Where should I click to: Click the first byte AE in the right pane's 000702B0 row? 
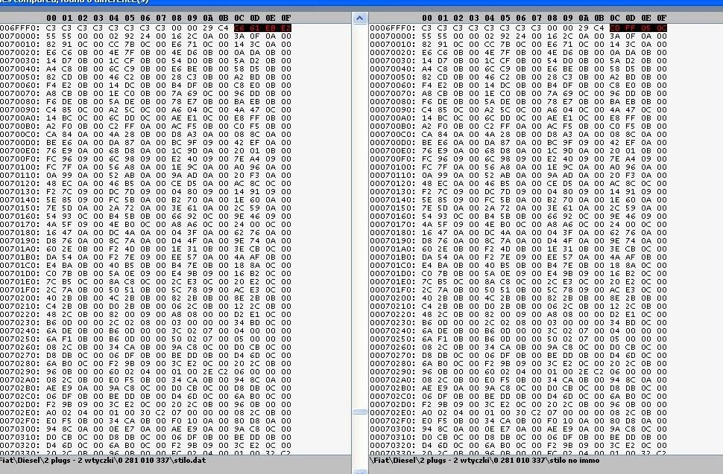pos(427,388)
